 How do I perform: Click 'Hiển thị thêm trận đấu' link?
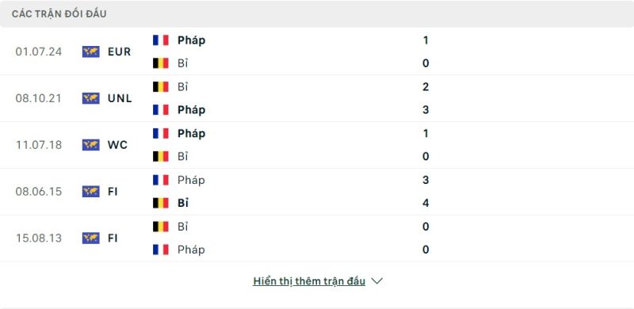click(x=309, y=281)
